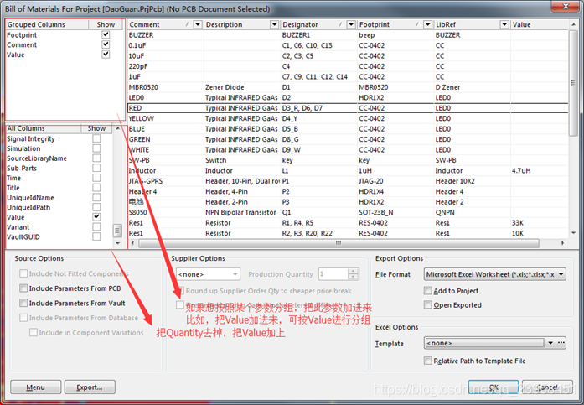
Task: Select the 0.1uF comment cell
Action: tap(166, 45)
